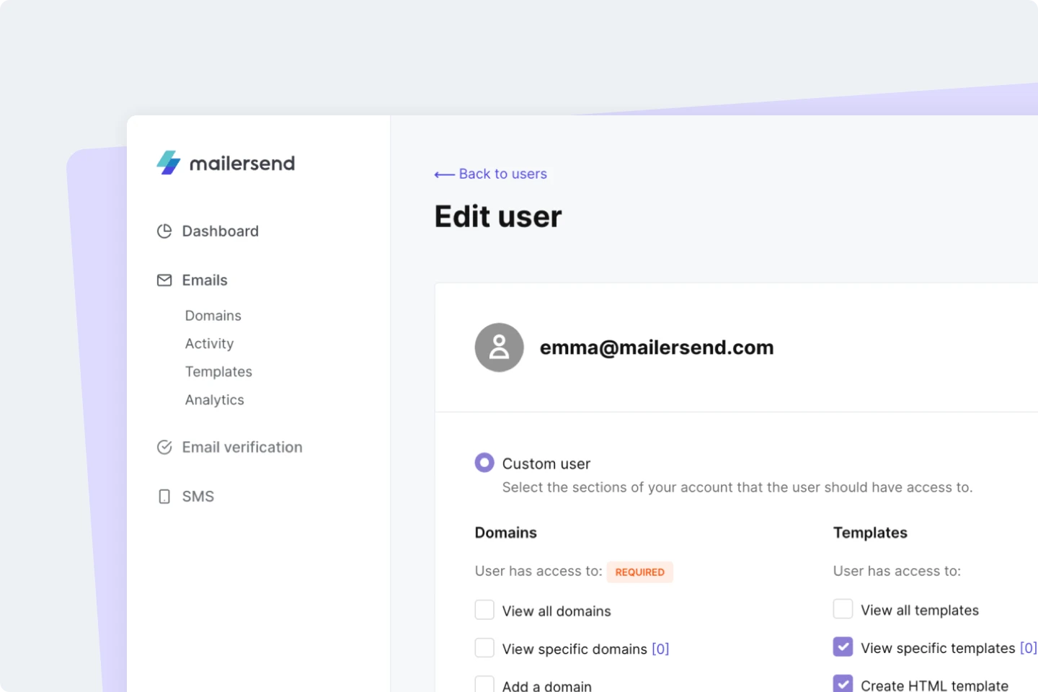Click the Emails envelope icon
This screenshot has height=692, width=1038.
tap(164, 280)
